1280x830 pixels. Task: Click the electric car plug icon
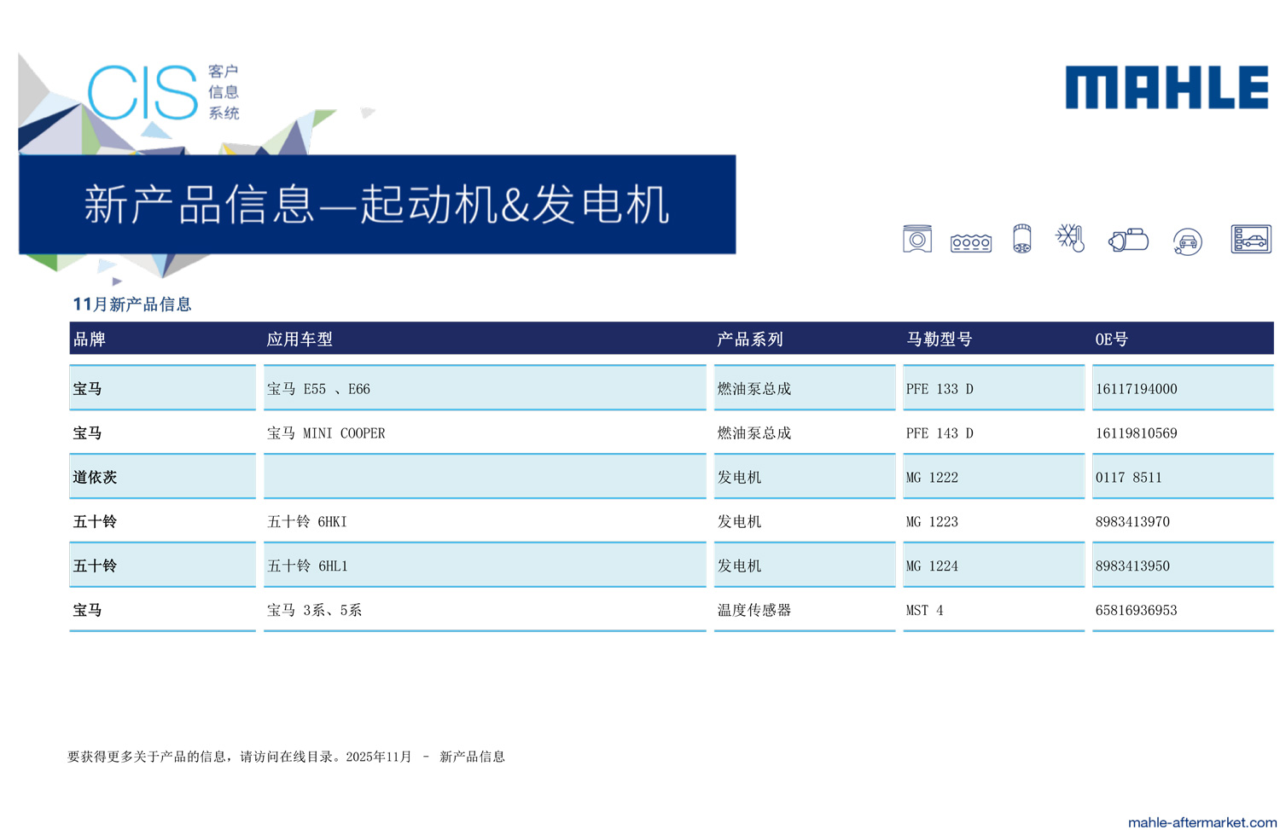coord(1187,242)
